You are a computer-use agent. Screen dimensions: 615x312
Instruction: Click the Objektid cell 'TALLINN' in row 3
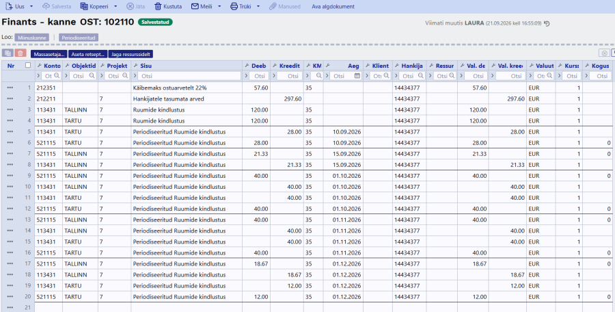coord(76,109)
